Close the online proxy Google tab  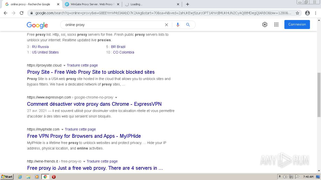coord(58,4)
